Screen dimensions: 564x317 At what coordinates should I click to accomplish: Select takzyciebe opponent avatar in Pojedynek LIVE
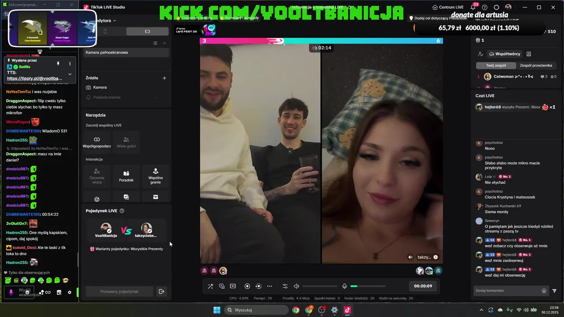146,228
